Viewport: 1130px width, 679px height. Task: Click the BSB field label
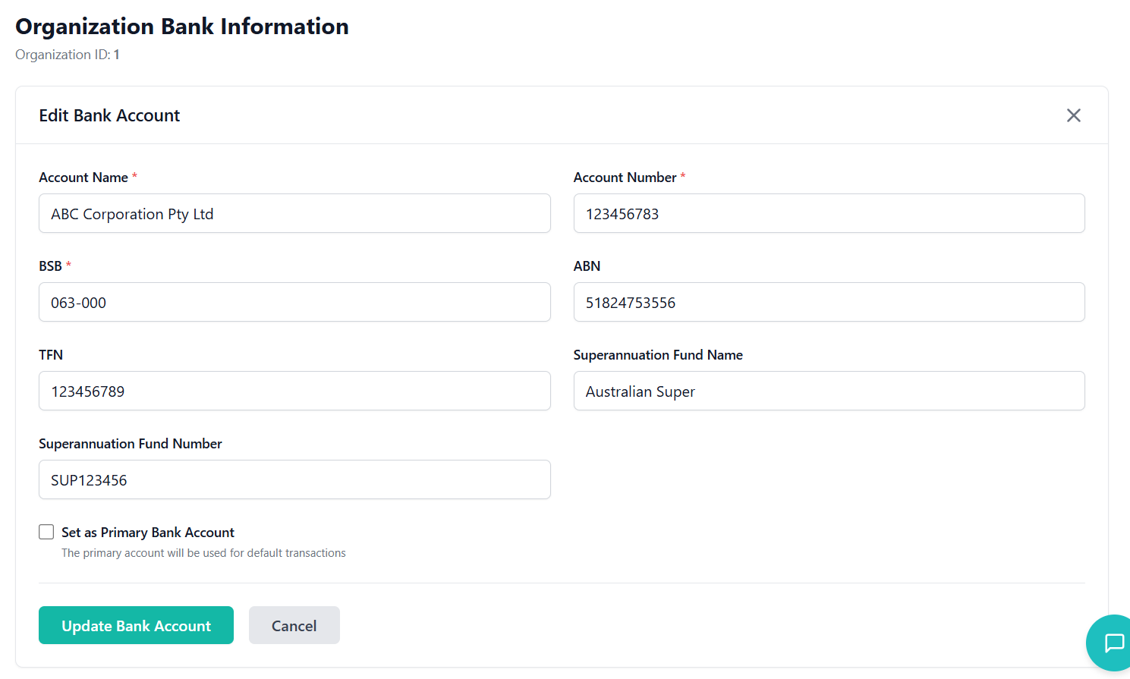(50, 266)
